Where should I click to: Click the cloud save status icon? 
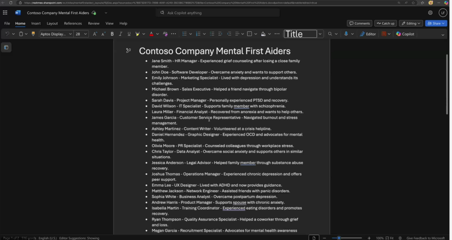pos(94,13)
